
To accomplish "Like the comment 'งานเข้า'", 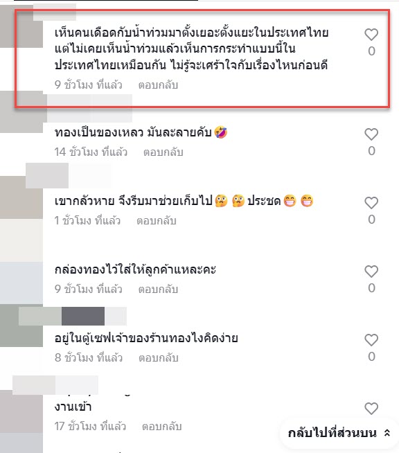I will pyautogui.click(x=371, y=409).
